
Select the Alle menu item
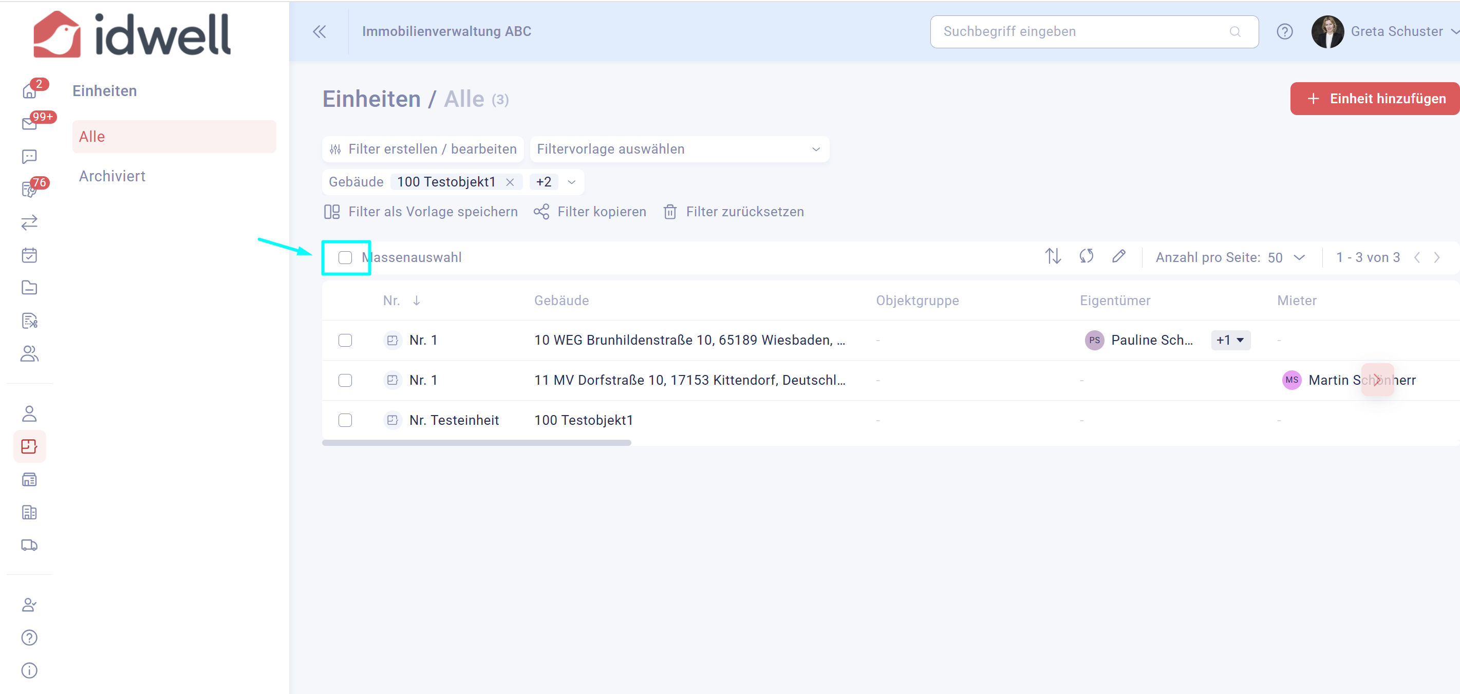coord(174,137)
